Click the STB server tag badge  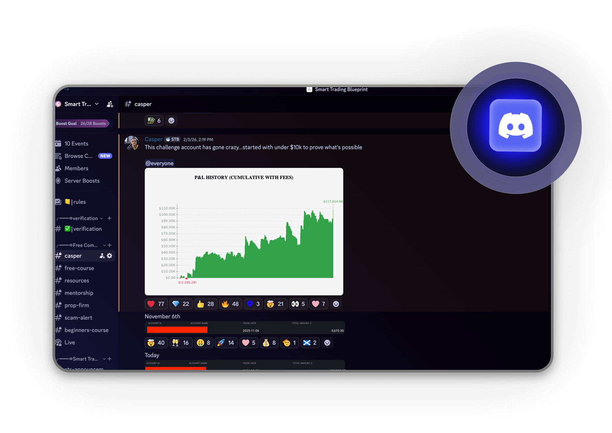(172, 139)
